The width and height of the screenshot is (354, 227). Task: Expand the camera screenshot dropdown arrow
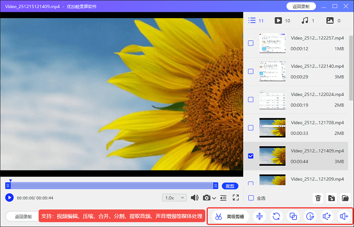[214, 198]
